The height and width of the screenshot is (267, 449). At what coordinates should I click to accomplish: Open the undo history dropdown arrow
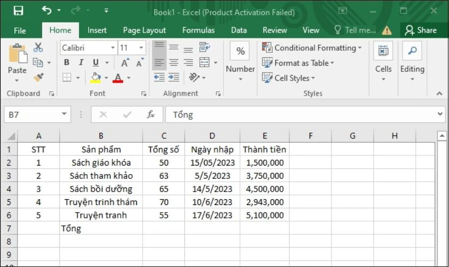59,10
